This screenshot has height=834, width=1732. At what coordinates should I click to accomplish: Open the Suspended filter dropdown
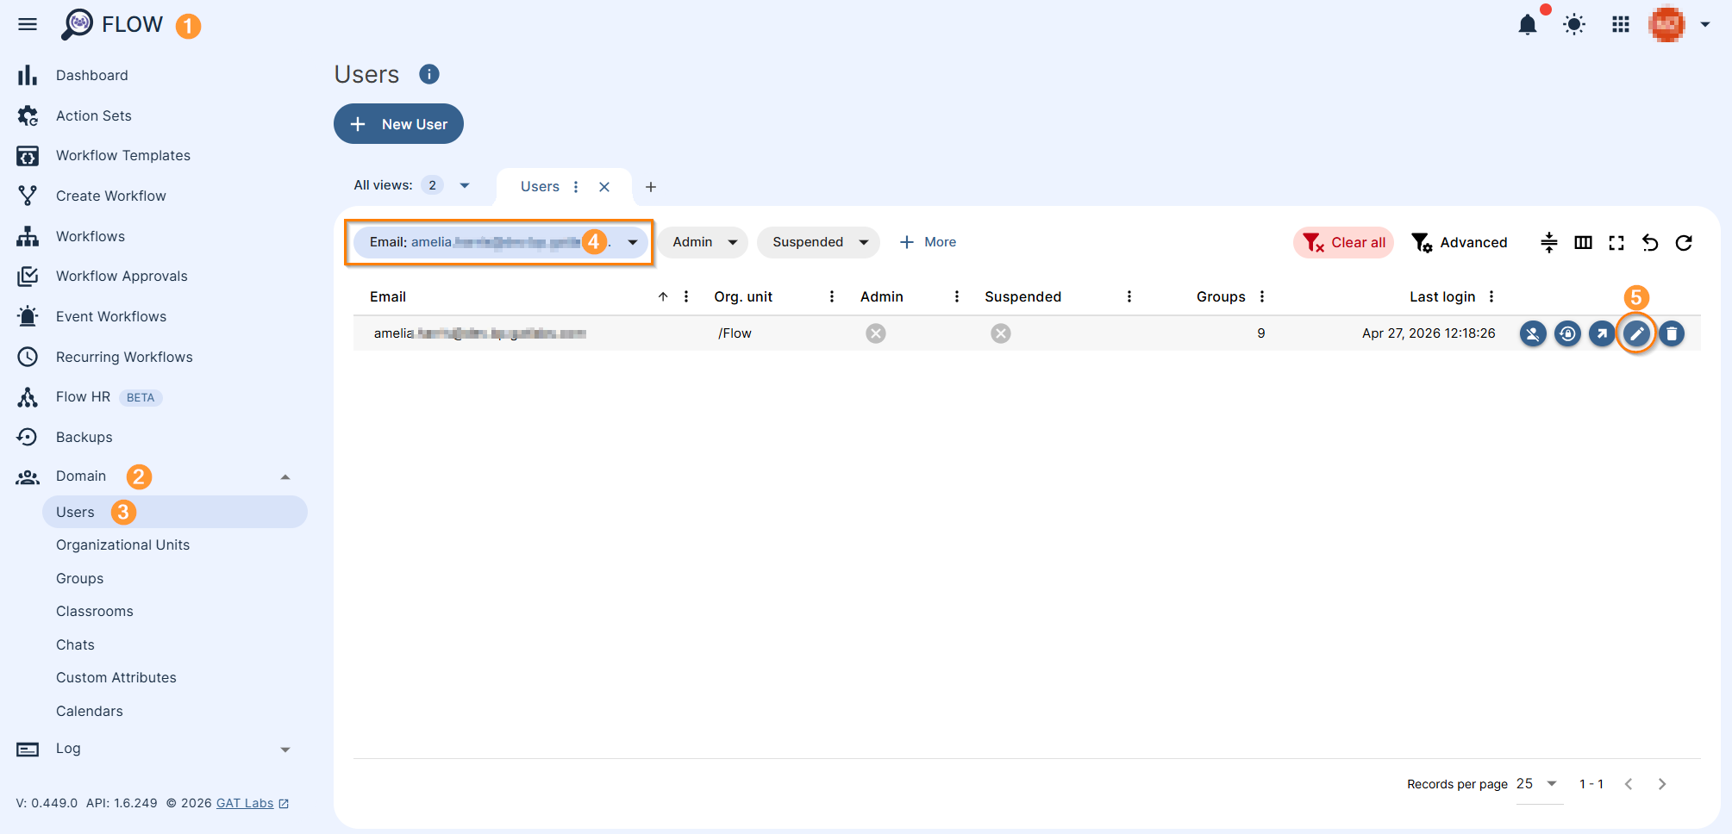pyautogui.click(x=818, y=242)
